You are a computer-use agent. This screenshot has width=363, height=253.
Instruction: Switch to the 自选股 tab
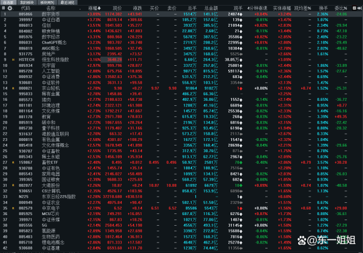8,3
